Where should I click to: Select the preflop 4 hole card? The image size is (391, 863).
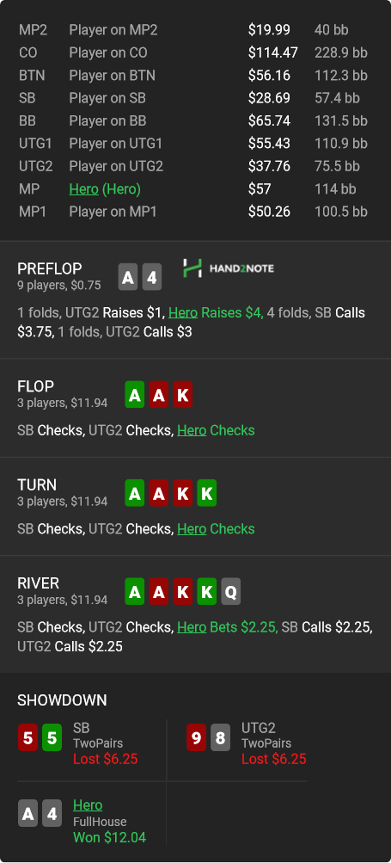tap(152, 277)
